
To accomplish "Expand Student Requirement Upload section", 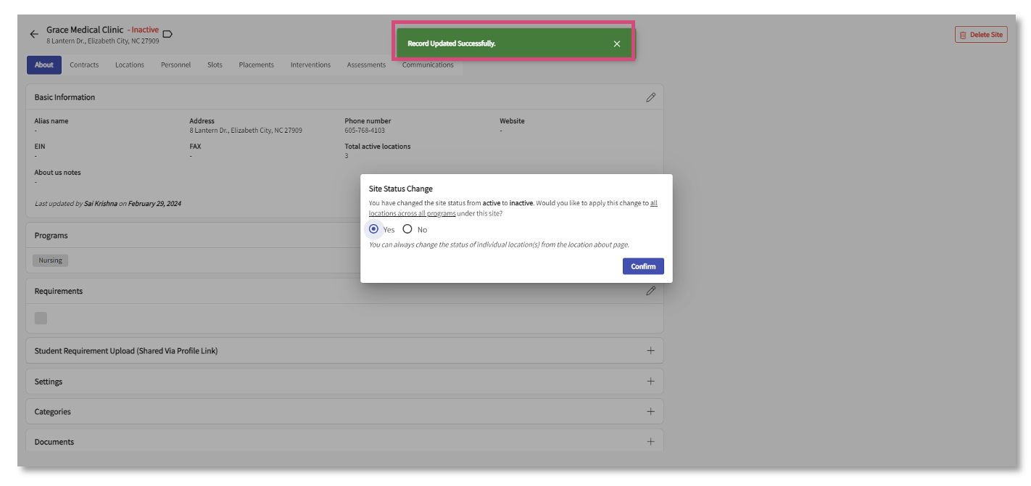I will (650, 351).
